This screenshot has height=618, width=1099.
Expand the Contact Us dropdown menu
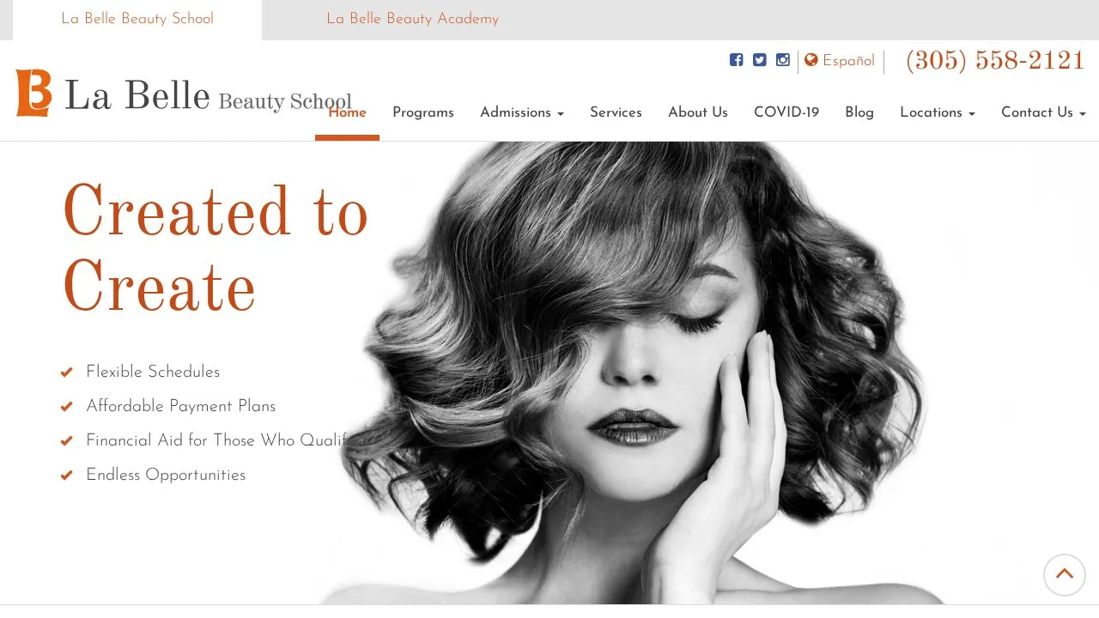[x=1043, y=112]
